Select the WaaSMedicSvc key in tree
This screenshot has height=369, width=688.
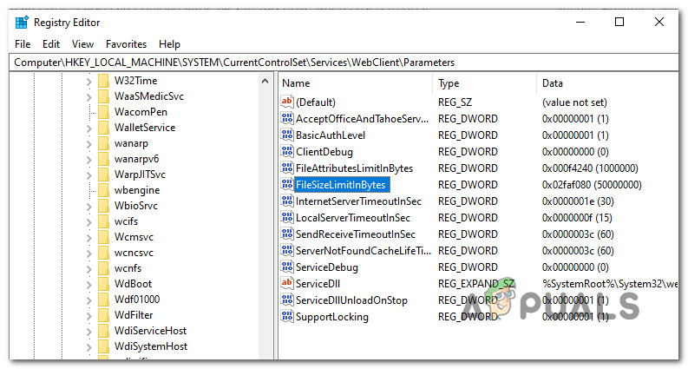[x=148, y=96]
